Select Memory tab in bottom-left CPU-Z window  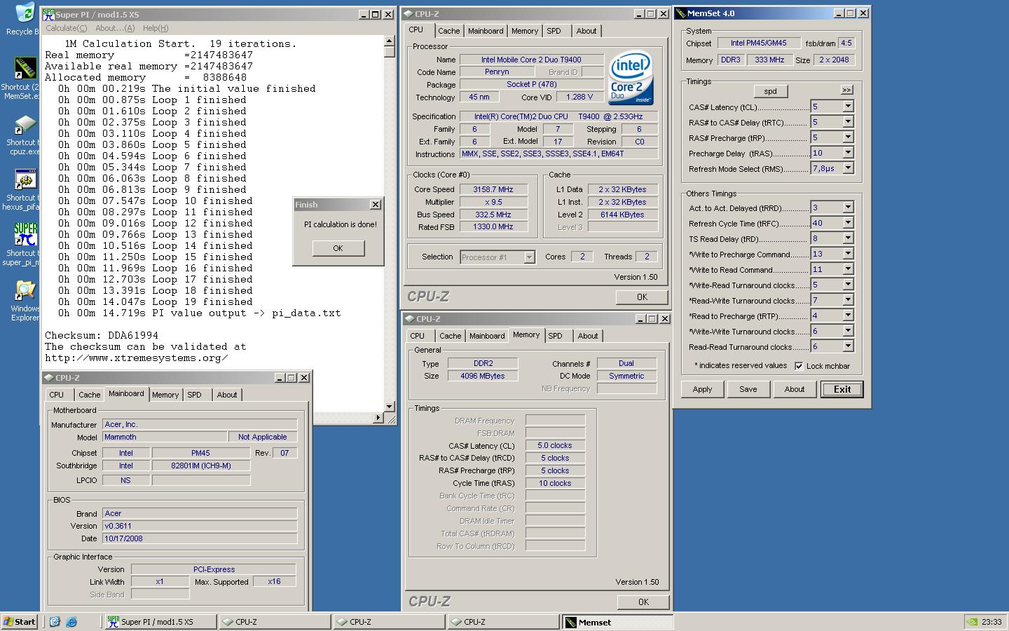coord(165,395)
